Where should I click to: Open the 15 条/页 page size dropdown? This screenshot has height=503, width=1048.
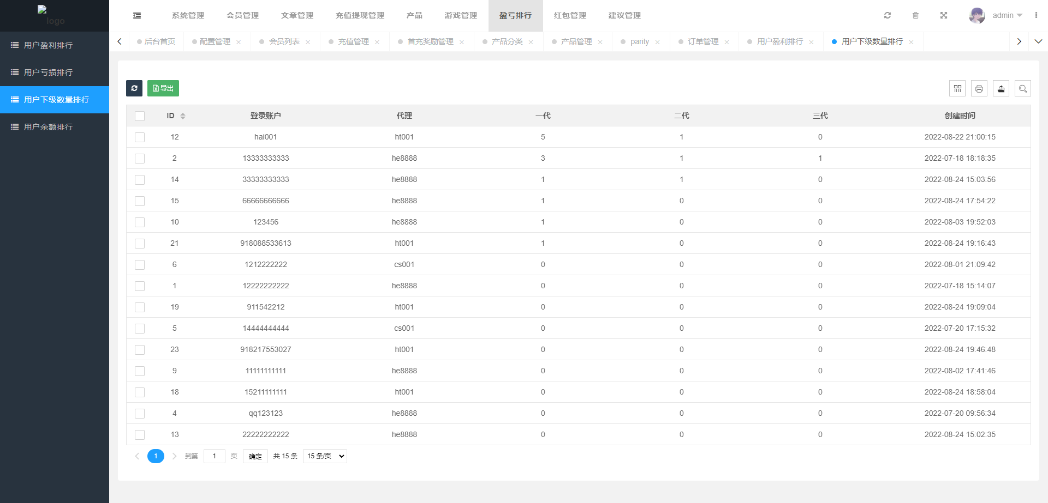(x=325, y=456)
